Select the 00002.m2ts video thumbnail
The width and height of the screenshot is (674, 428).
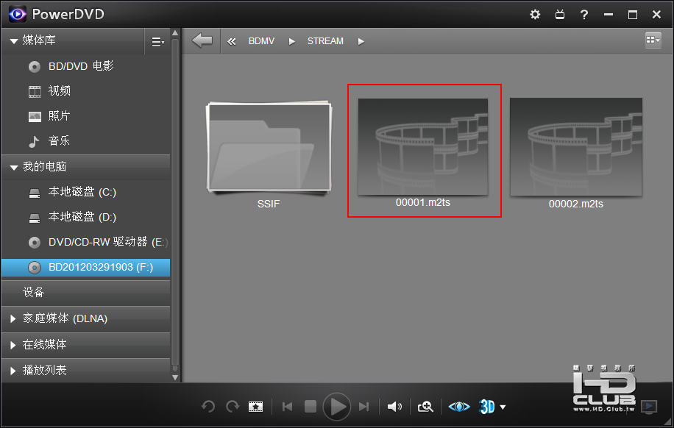pos(576,147)
